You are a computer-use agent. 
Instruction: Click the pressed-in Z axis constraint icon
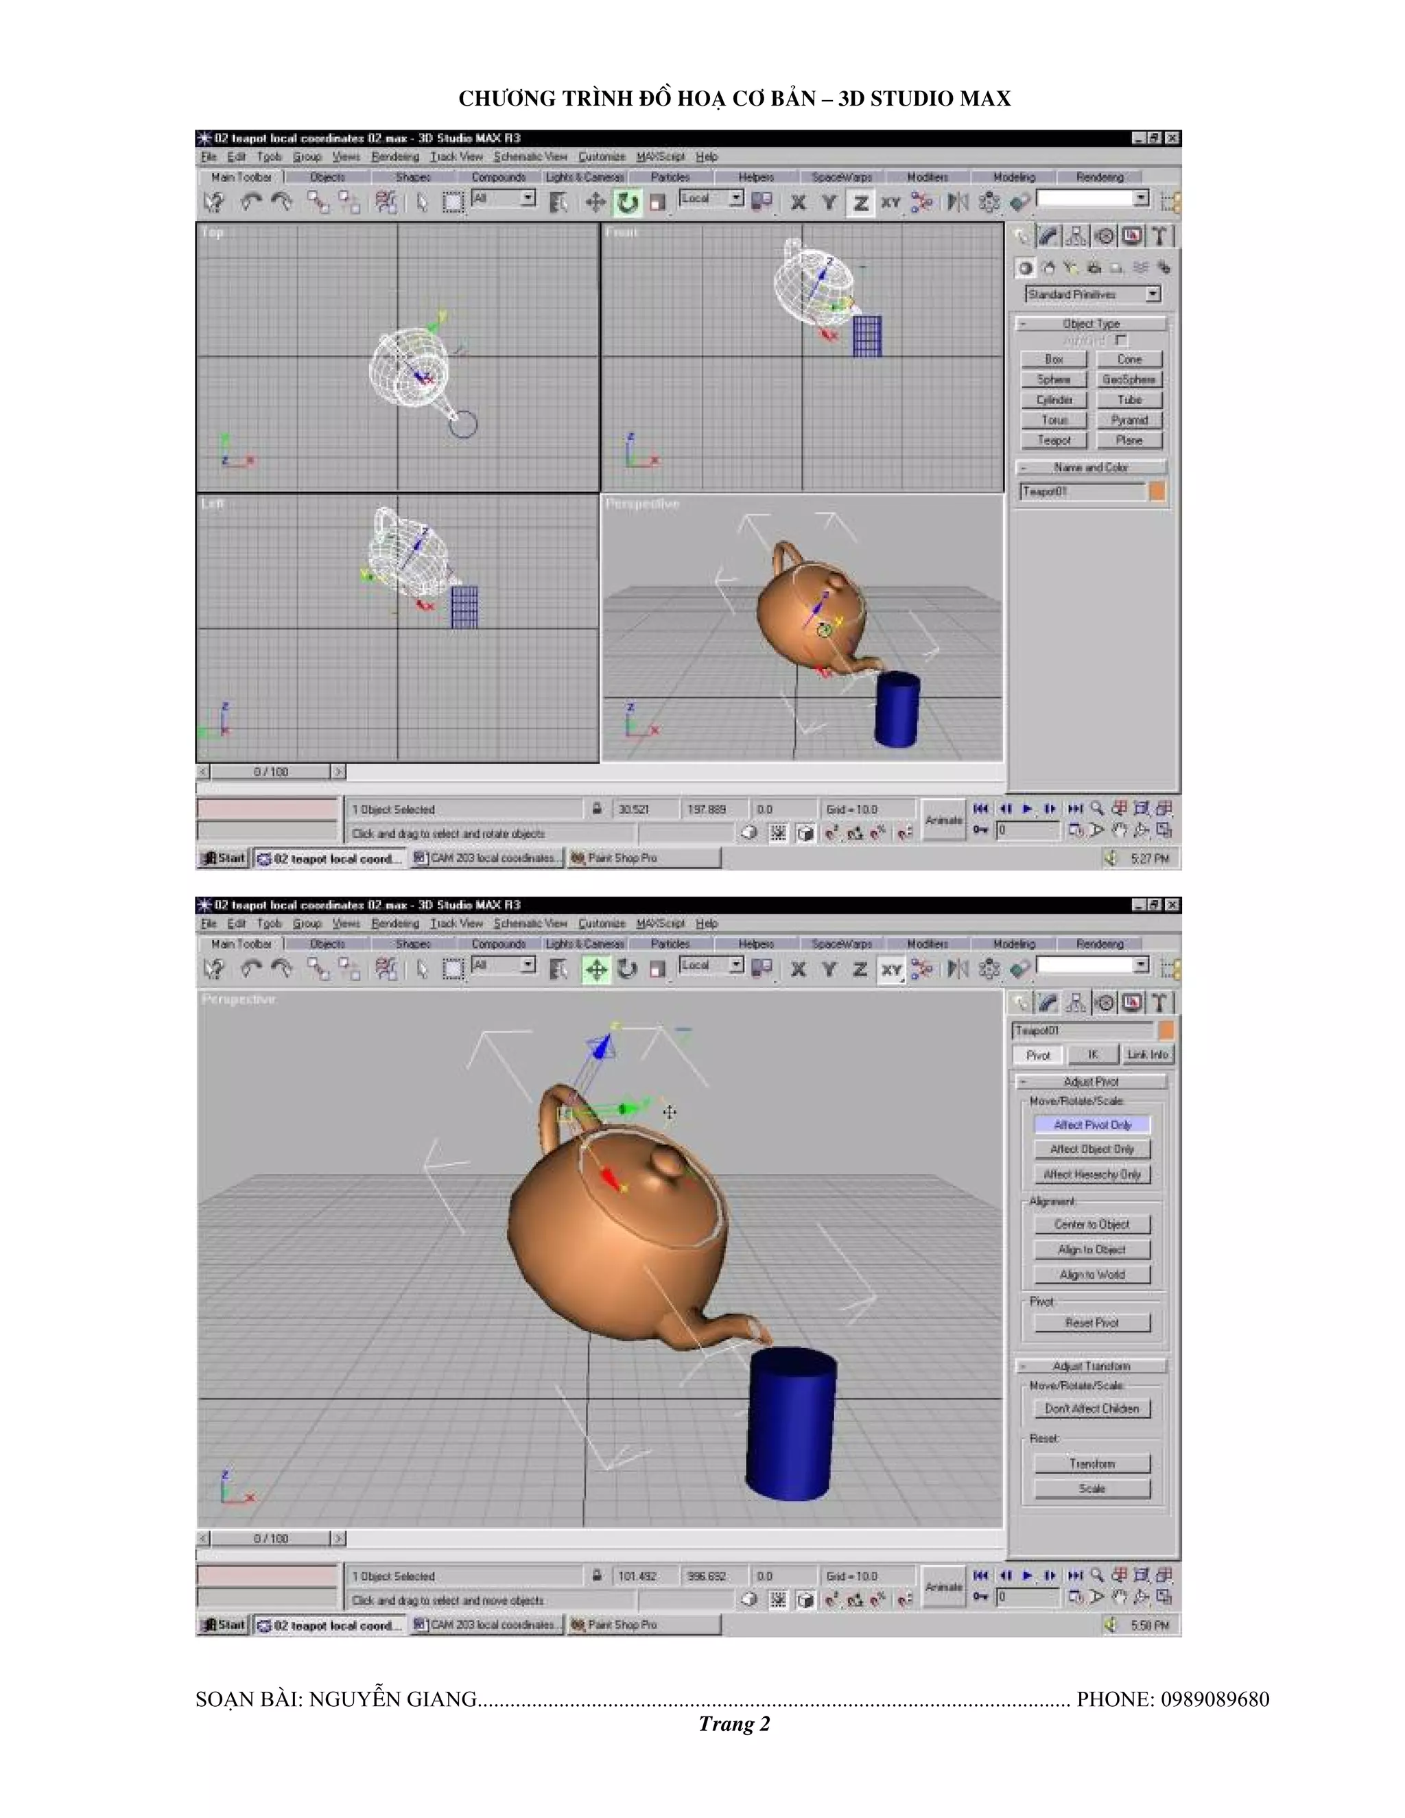(861, 202)
